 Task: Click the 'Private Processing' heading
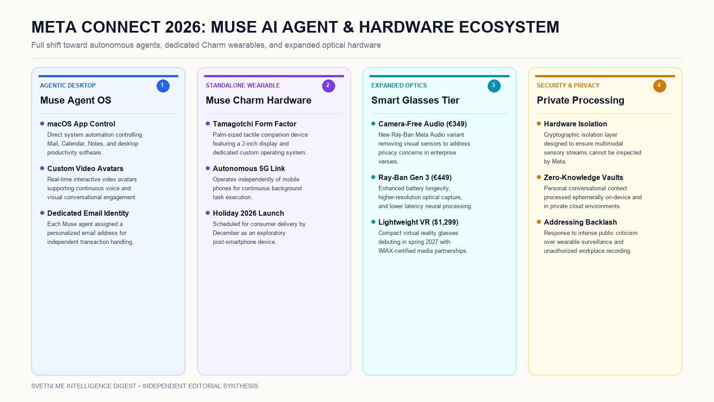[x=581, y=100]
